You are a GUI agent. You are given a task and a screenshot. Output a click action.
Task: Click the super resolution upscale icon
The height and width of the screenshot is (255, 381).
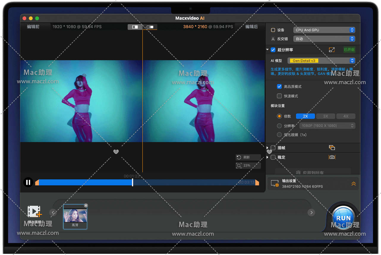(x=332, y=50)
